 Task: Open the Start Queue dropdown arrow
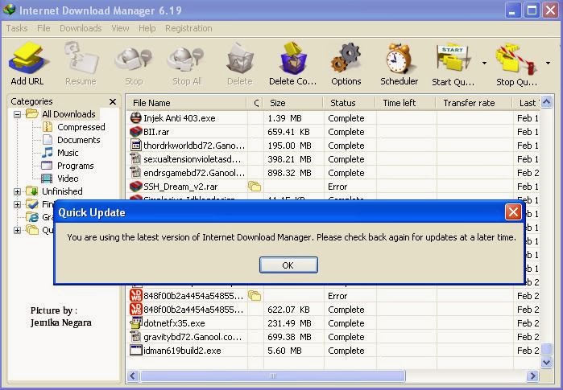(484, 63)
